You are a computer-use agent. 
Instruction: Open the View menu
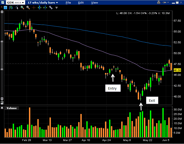[94, 3]
